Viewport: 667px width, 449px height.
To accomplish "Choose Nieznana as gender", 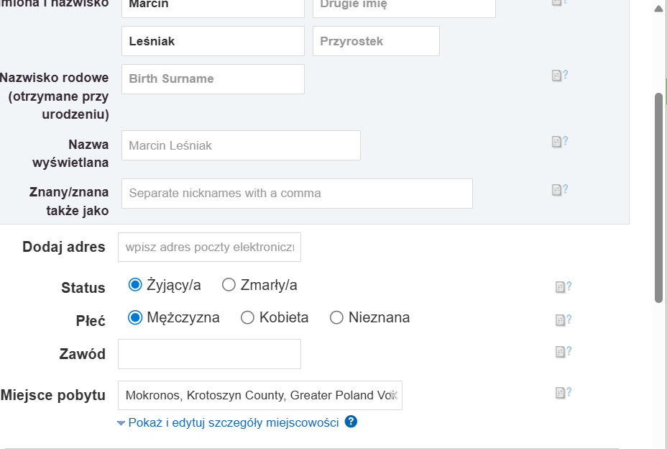I will [336, 317].
